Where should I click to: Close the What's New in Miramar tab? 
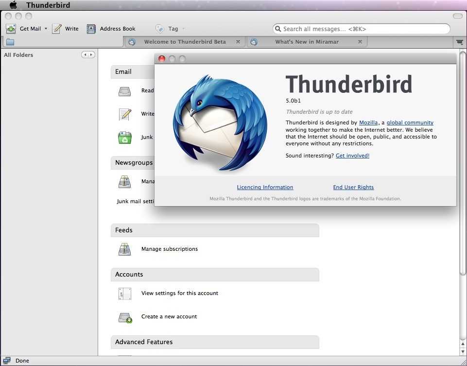click(x=360, y=42)
